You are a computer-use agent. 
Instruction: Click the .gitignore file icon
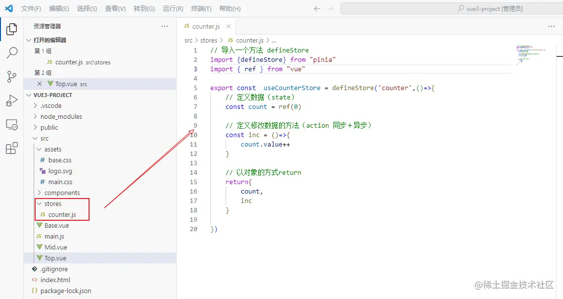(x=35, y=269)
